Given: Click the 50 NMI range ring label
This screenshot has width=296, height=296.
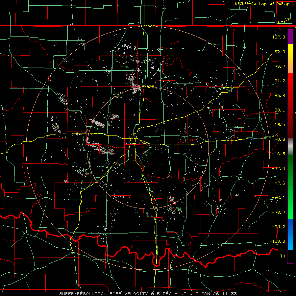Looking at the screenshot, I should coord(148,87).
